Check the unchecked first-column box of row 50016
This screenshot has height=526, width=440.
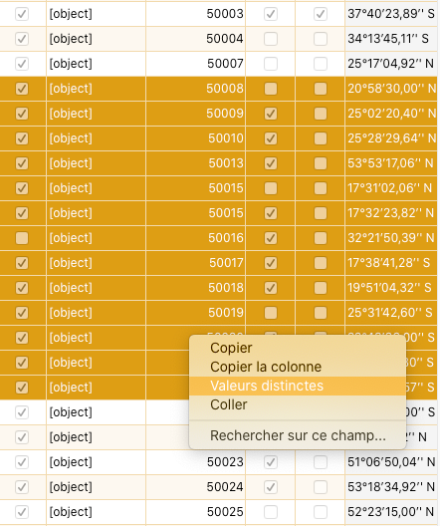[22, 238]
